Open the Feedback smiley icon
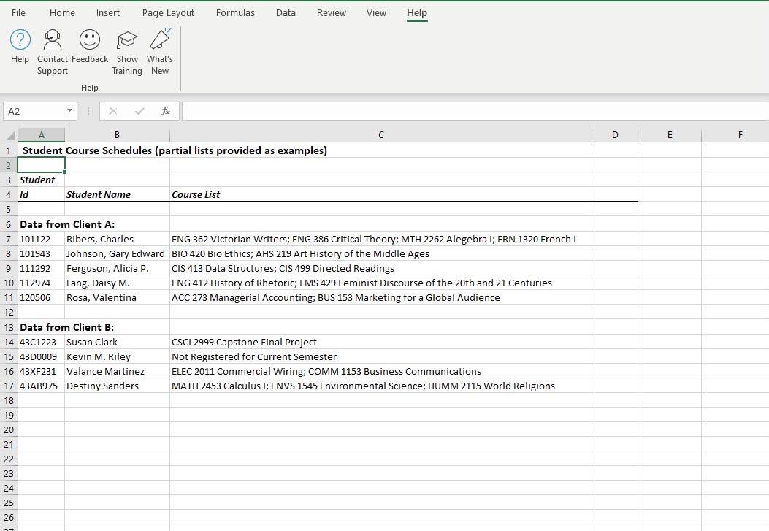769x531 pixels. (x=90, y=39)
